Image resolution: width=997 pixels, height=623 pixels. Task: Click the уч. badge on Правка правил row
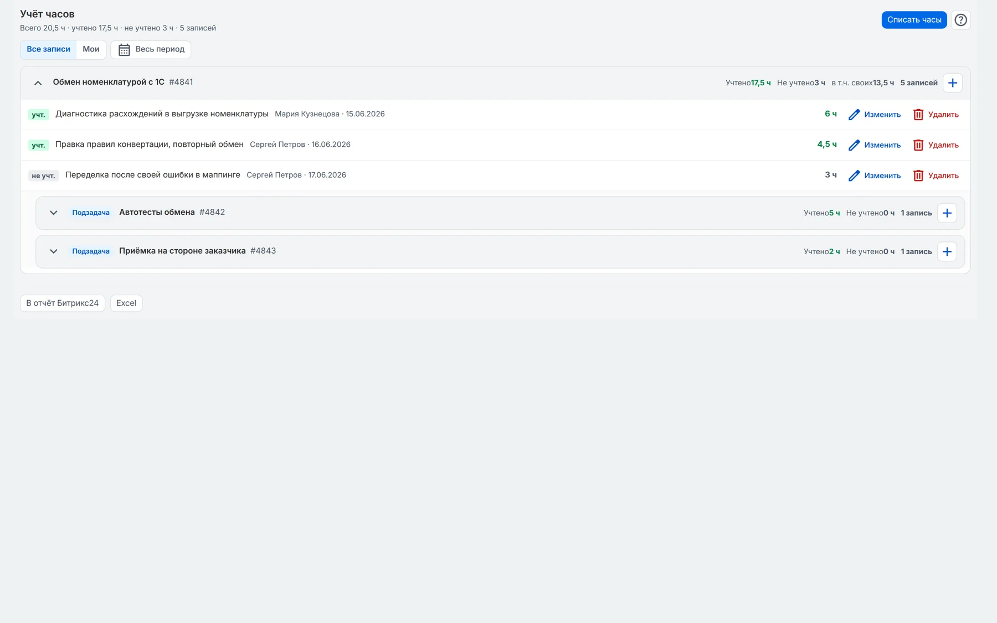click(38, 145)
